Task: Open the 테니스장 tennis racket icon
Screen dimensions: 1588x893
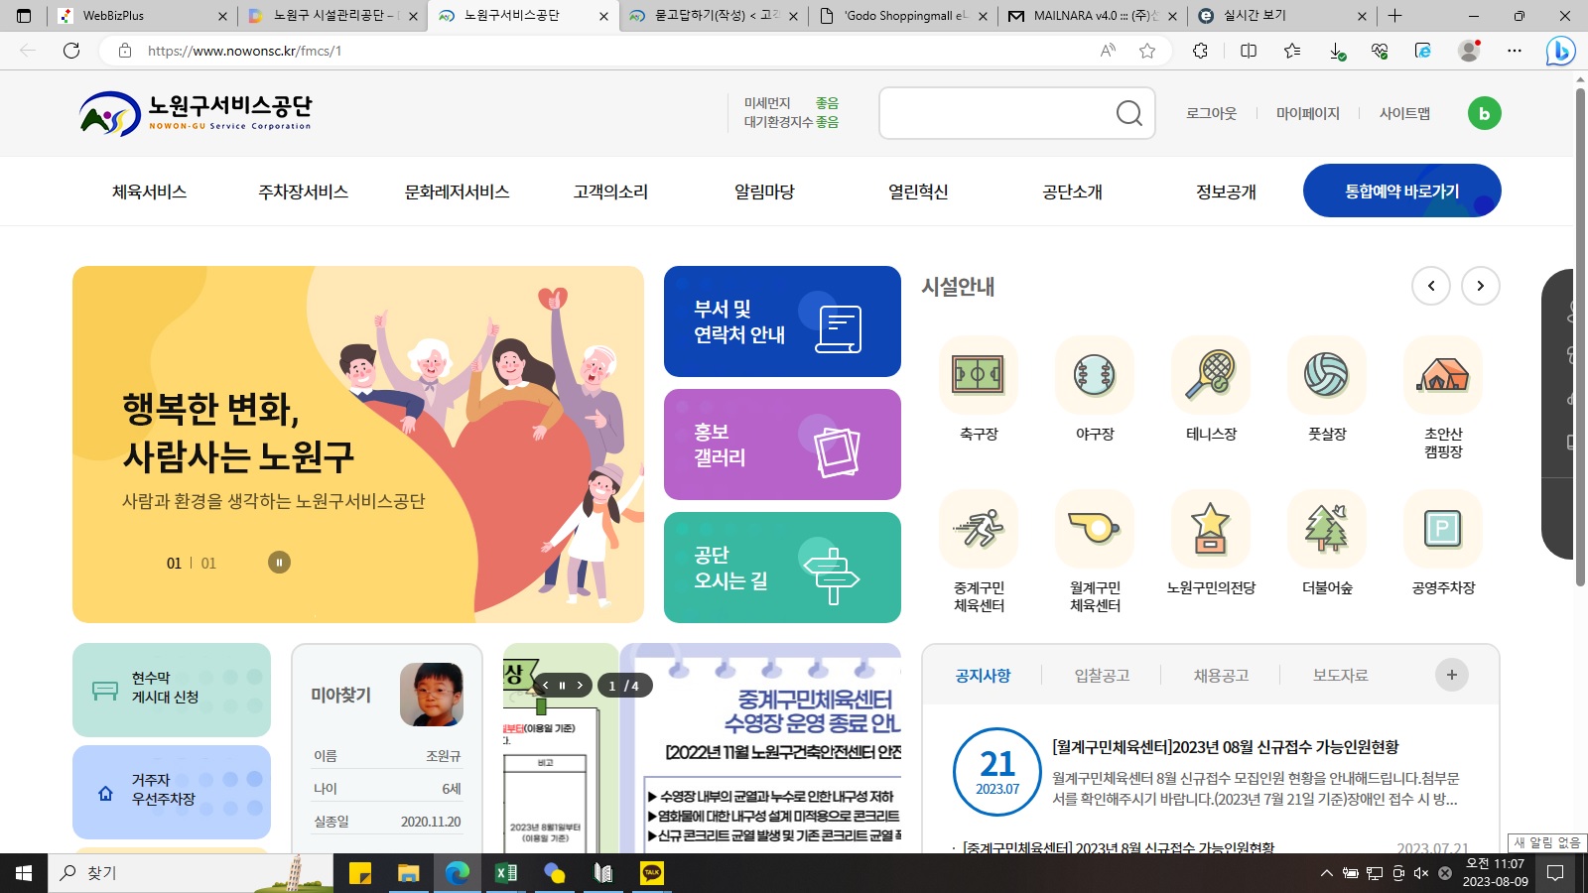Action: pos(1211,375)
